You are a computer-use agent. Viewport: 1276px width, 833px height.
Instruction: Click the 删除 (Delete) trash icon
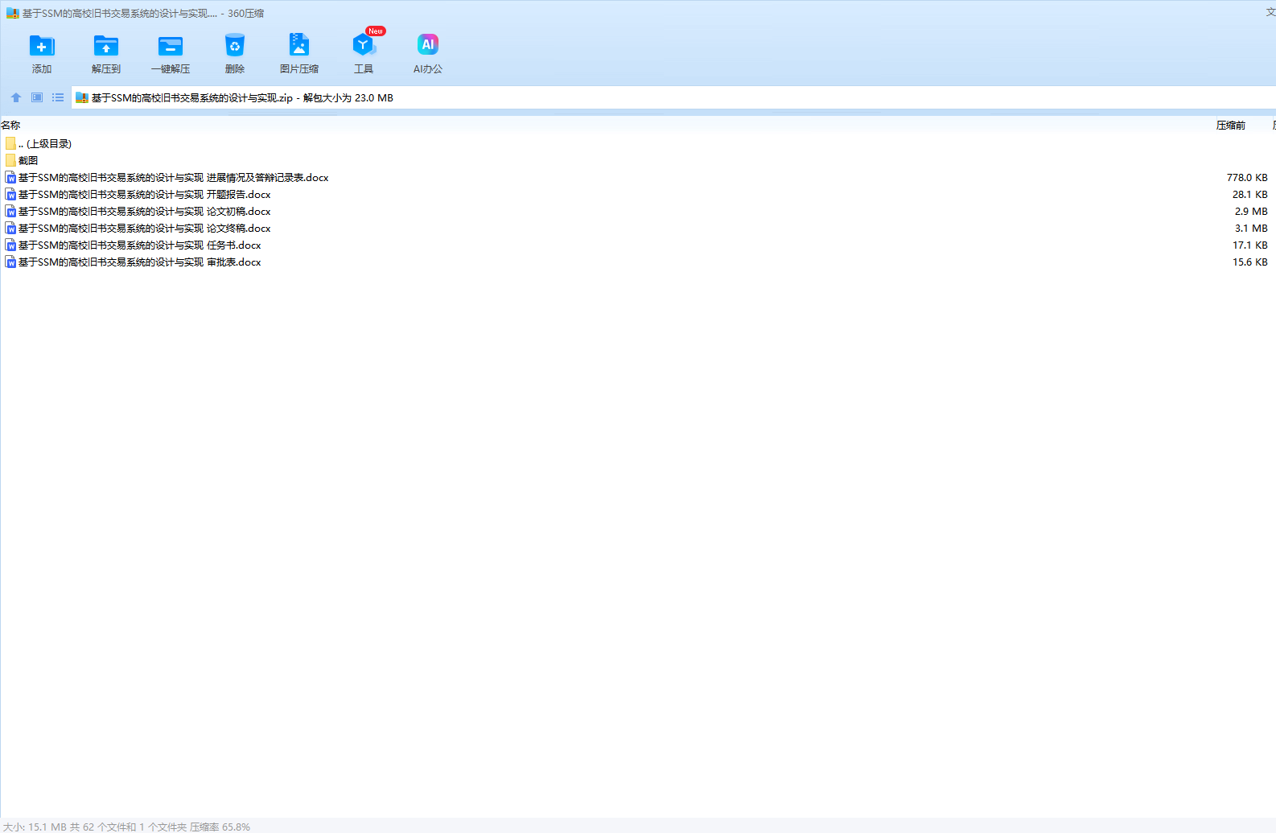(234, 46)
